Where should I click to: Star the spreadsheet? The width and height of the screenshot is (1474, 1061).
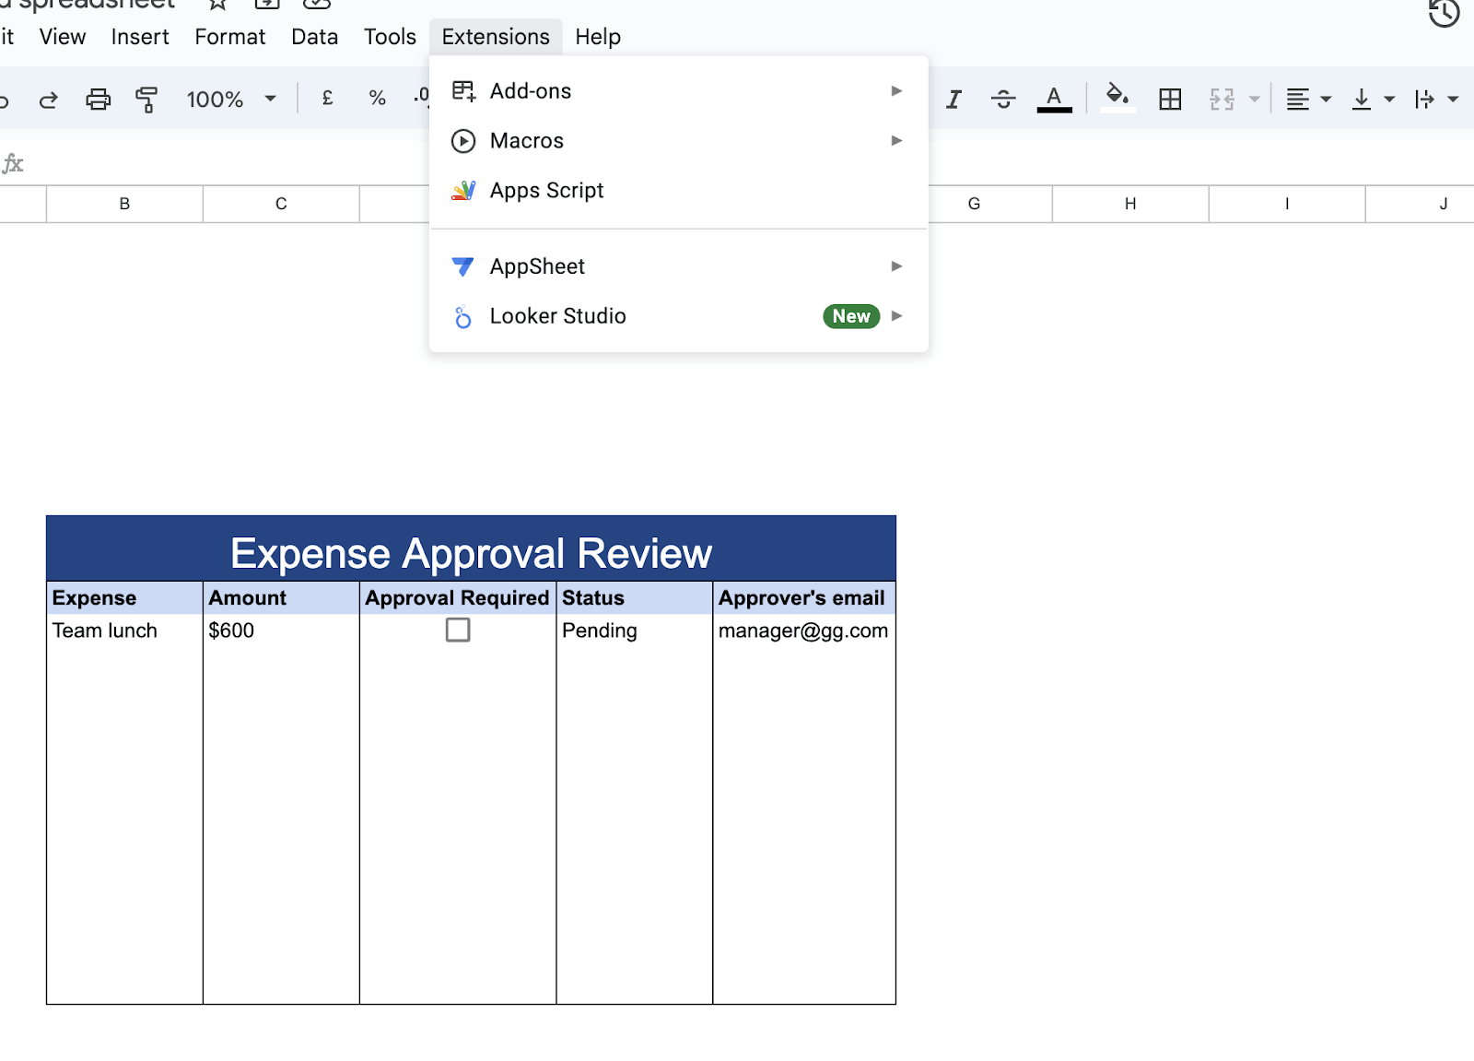(216, 6)
